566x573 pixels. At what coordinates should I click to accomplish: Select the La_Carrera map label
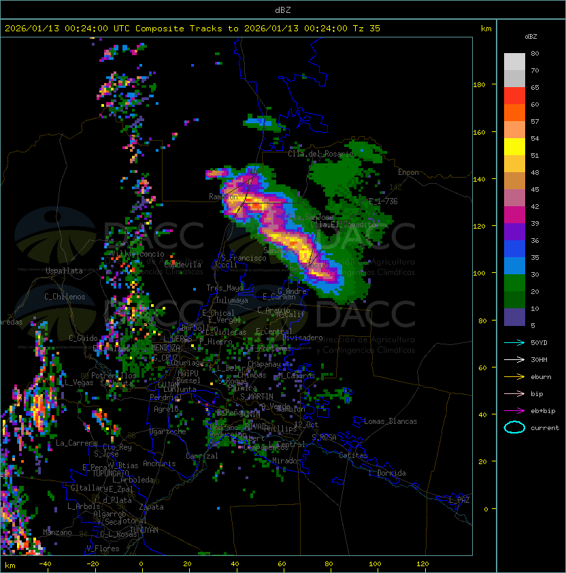[x=77, y=443]
